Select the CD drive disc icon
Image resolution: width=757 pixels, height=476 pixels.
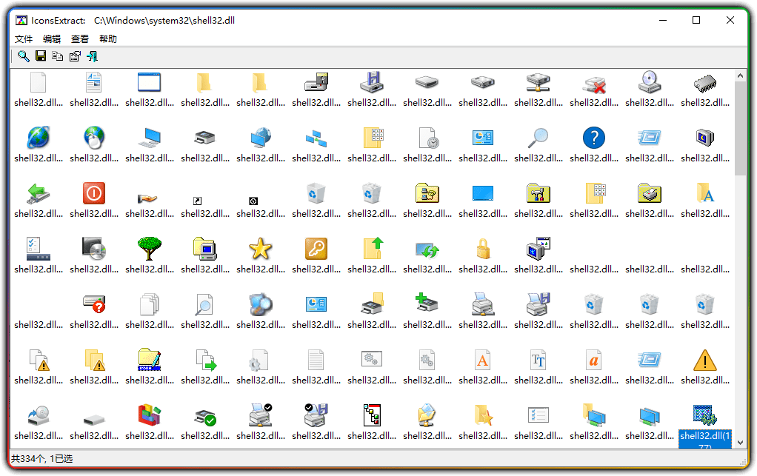click(650, 82)
